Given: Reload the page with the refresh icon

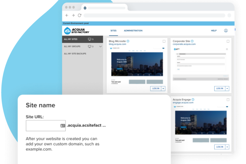Looking at the screenshot, I should (80, 15).
